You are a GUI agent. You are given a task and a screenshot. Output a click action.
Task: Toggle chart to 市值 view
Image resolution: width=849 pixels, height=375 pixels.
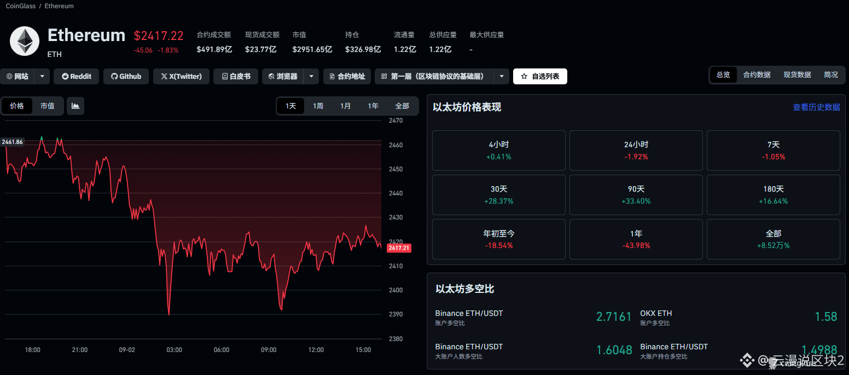[x=48, y=106]
